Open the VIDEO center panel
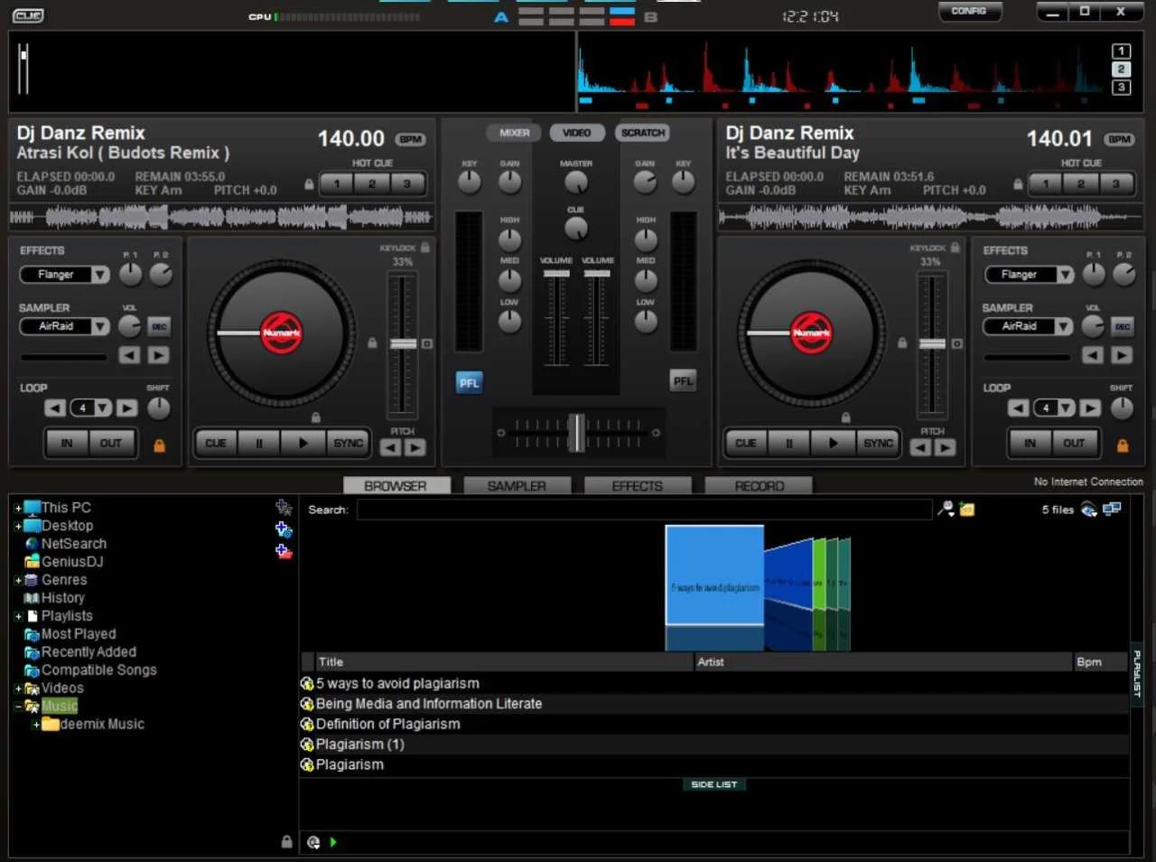This screenshot has width=1156, height=862. click(x=576, y=133)
